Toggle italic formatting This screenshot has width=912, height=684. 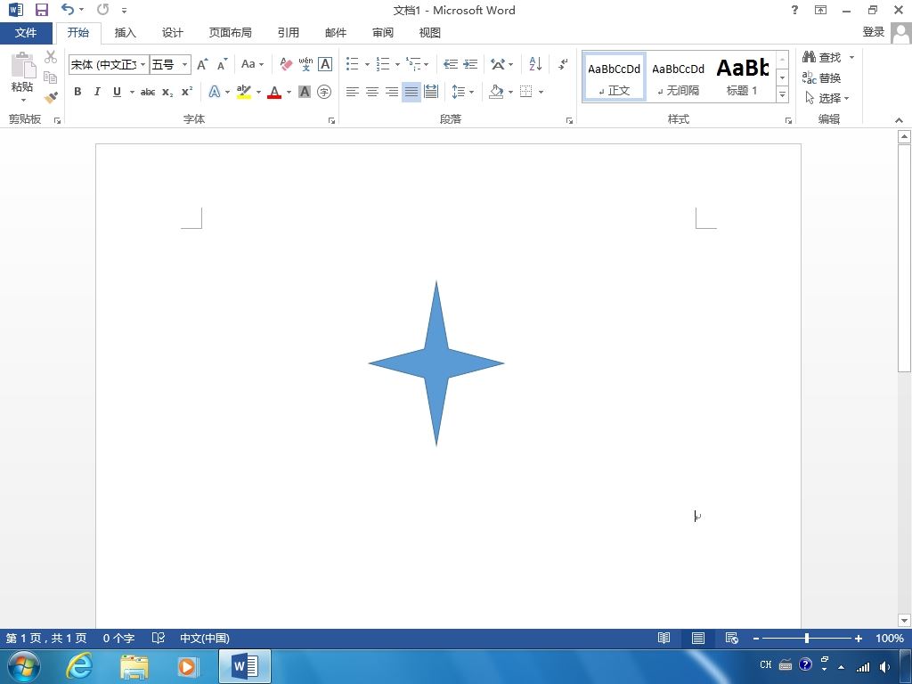point(97,92)
